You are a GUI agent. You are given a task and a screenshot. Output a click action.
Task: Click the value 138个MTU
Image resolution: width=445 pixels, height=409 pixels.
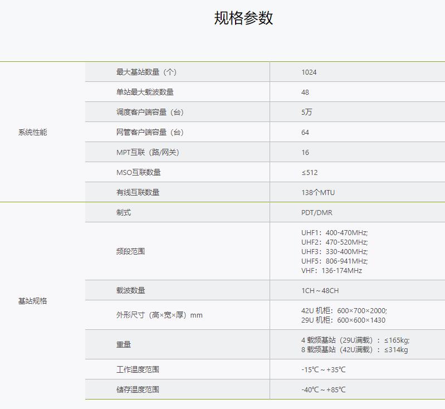pyautogui.click(x=318, y=193)
